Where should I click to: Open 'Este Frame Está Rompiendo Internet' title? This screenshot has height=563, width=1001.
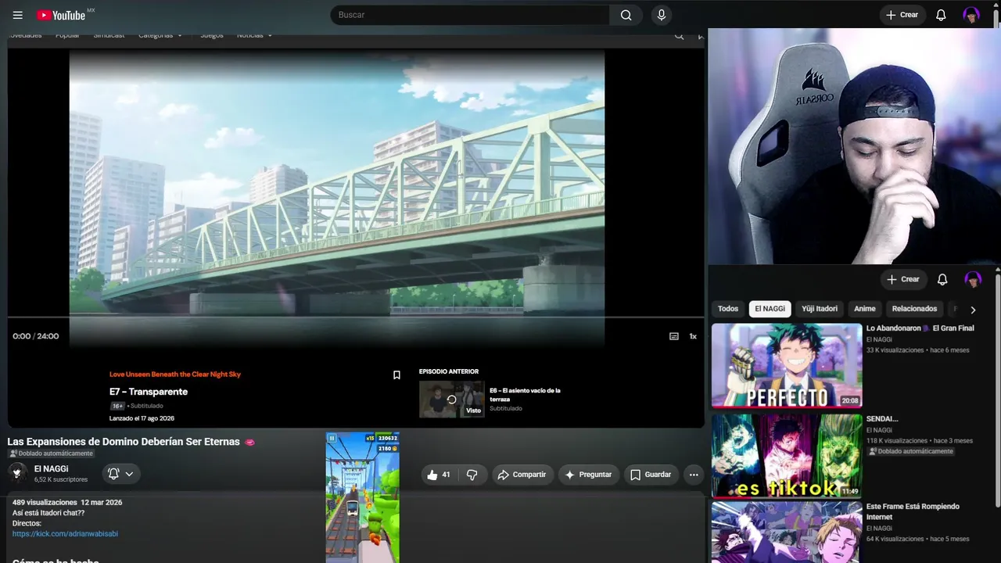click(x=913, y=511)
